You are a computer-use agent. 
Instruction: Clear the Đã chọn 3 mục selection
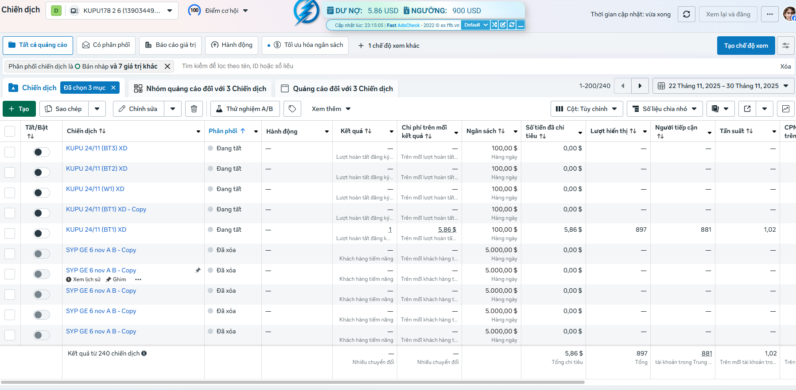pyautogui.click(x=113, y=88)
